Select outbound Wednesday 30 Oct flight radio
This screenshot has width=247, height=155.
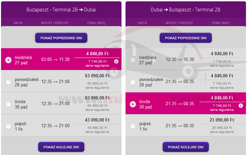click(8, 104)
